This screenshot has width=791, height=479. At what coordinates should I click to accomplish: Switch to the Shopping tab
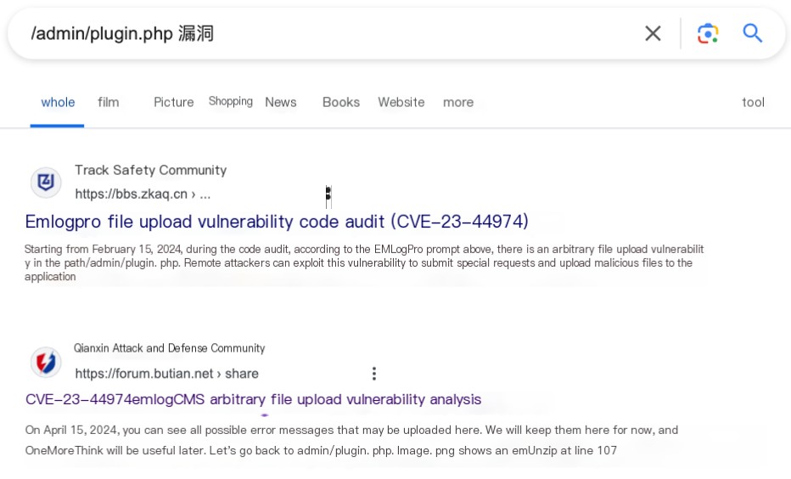point(231,101)
